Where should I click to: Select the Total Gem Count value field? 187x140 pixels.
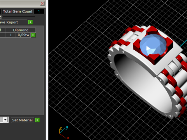[39, 12]
